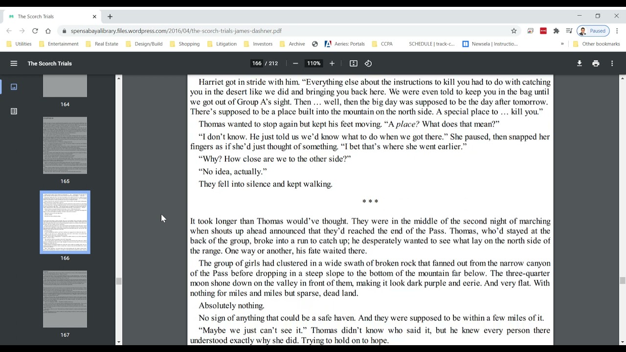The height and width of the screenshot is (352, 626).
Task: Select The Scorch Trials browser tab
Action: (x=52, y=17)
